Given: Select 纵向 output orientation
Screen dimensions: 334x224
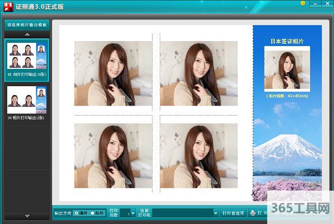Looking at the screenshot, I should click(92, 213).
